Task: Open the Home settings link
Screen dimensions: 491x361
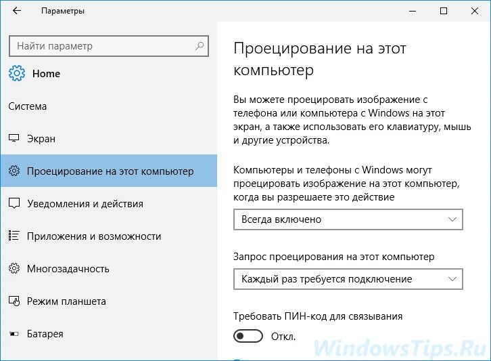Action: [x=46, y=74]
